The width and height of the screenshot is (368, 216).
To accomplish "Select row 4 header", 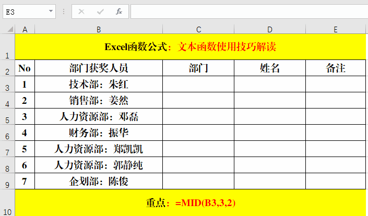I will pos(7,100).
